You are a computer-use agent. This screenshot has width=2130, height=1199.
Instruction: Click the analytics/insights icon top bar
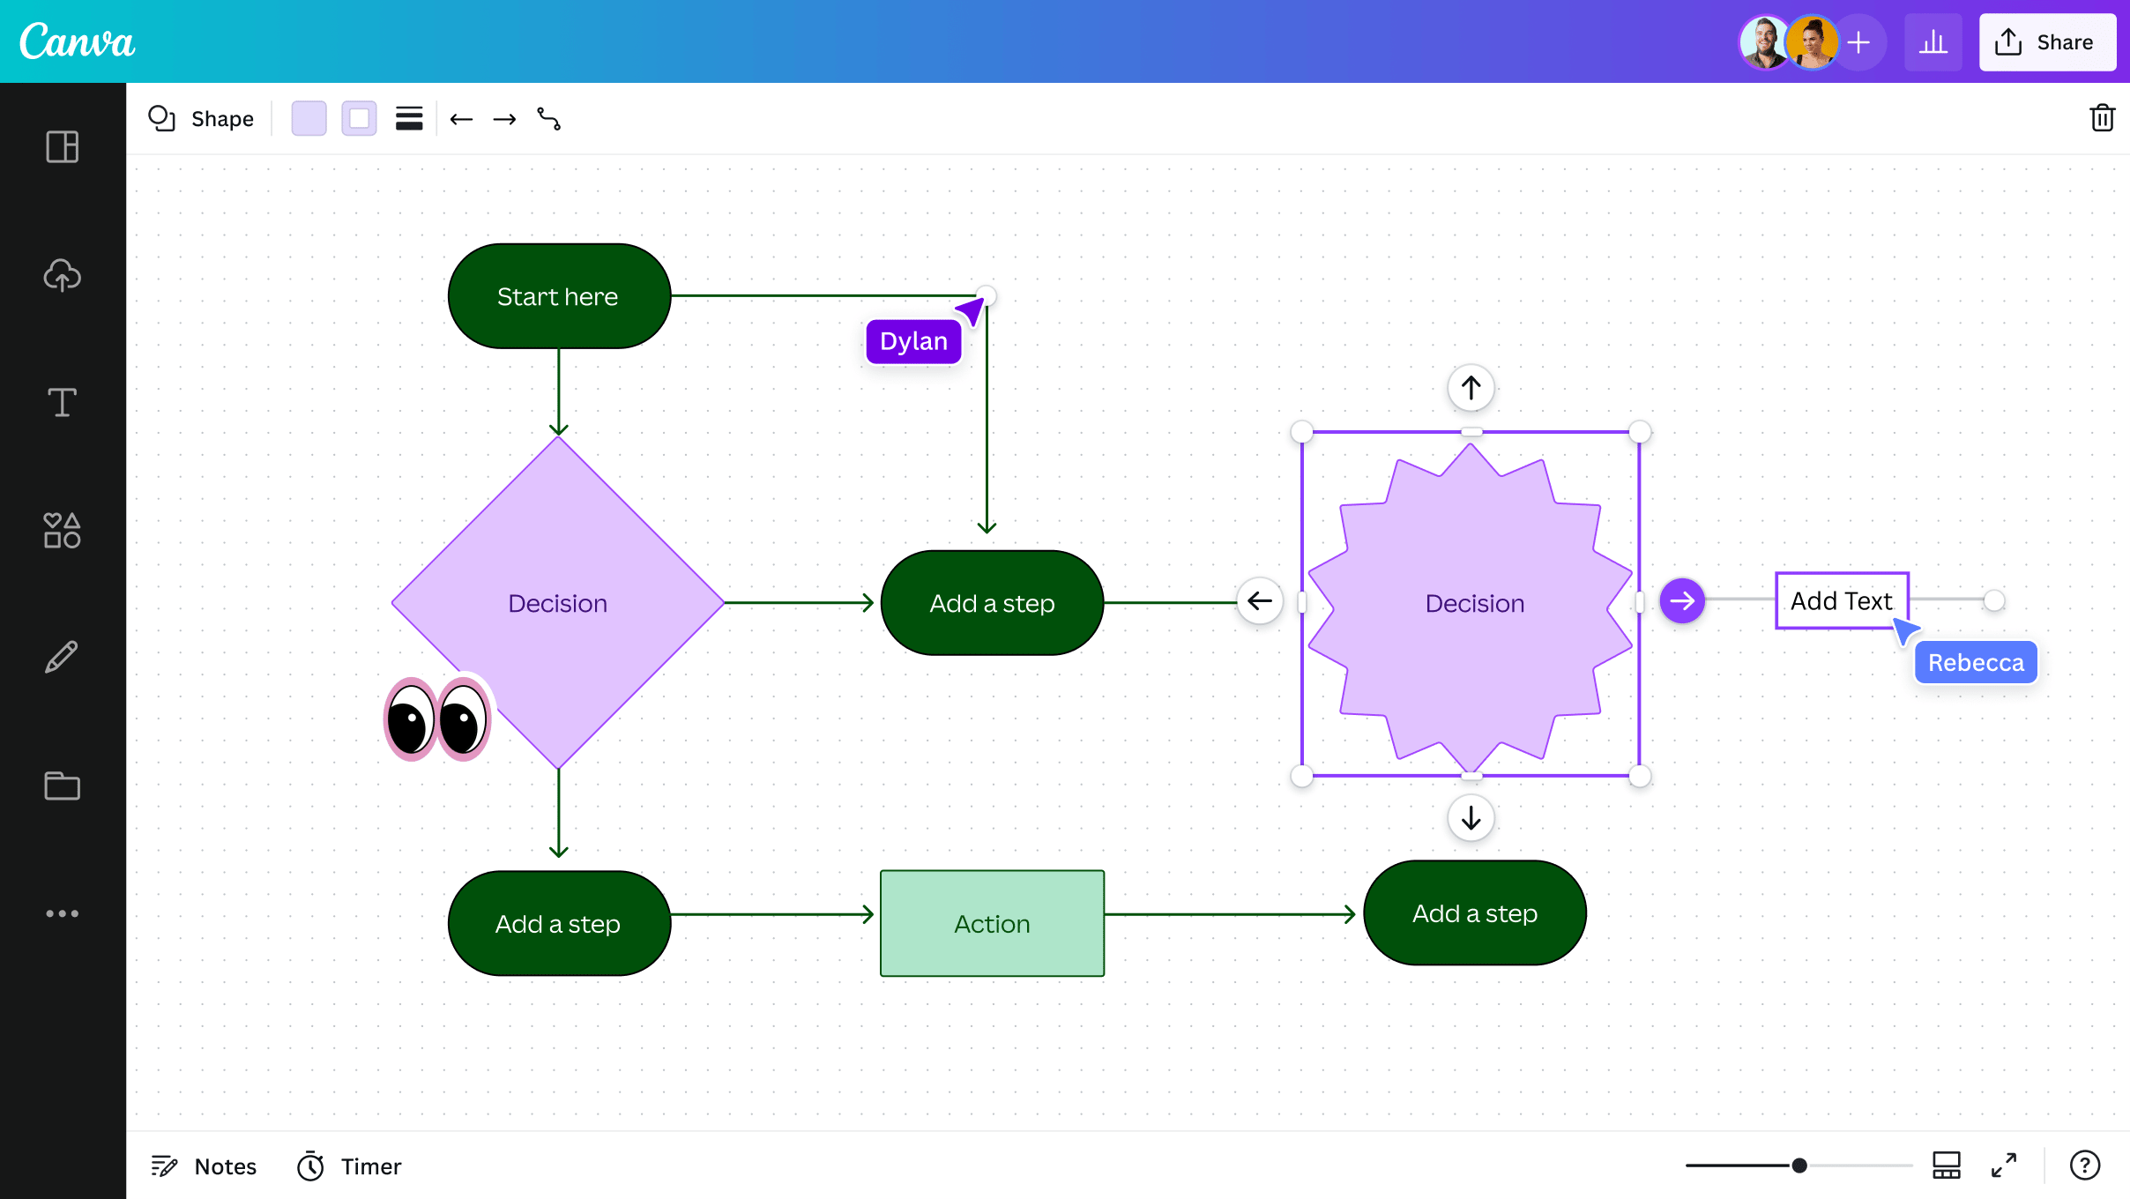[x=1933, y=41]
